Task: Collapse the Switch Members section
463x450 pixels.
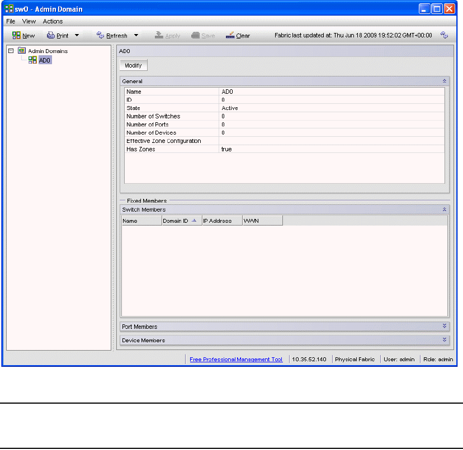Action: [x=444, y=209]
